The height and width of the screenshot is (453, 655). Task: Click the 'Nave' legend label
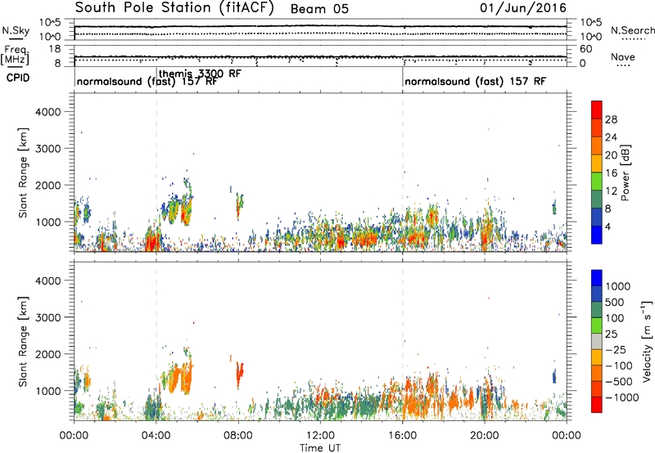tap(623, 57)
